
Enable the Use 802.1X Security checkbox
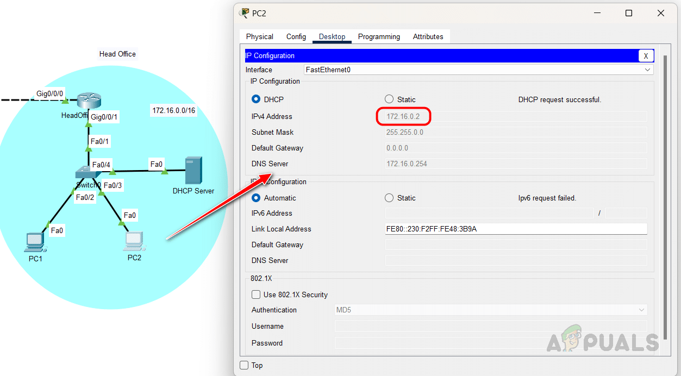(256, 294)
